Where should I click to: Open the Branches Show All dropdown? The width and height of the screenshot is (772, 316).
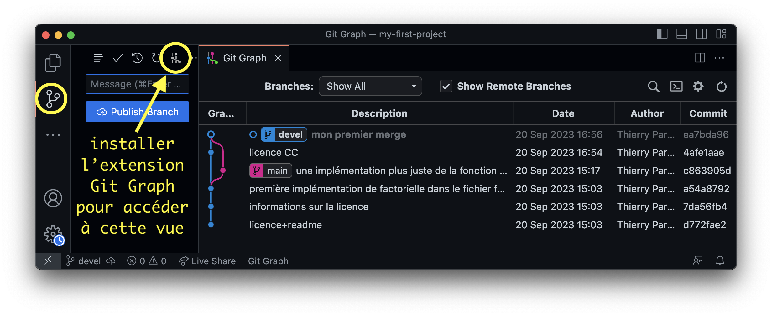pyautogui.click(x=370, y=86)
